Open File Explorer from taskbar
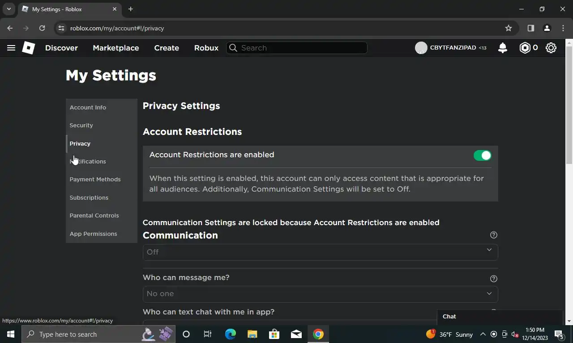The width and height of the screenshot is (573, 343). [252, 334]
